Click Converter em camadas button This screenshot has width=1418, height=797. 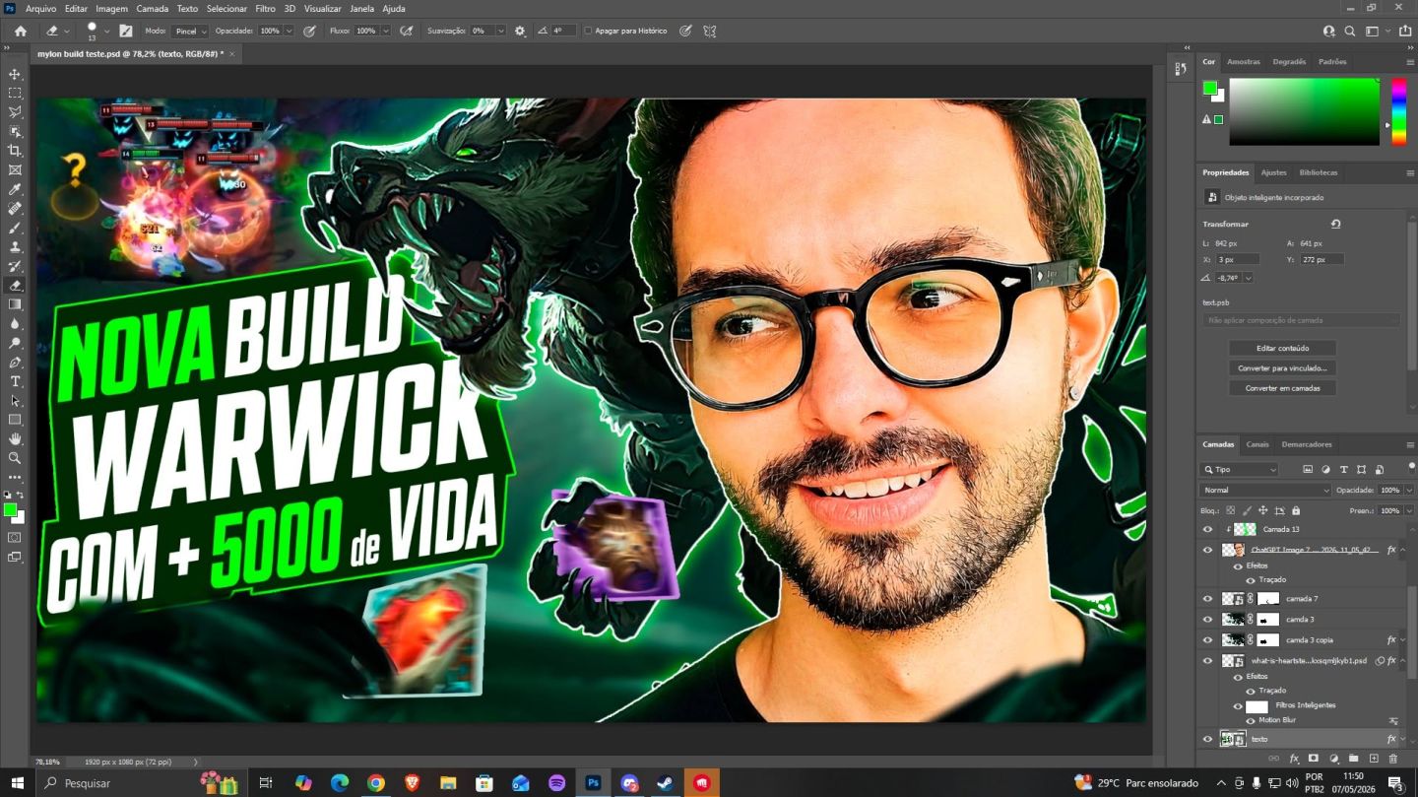(1282, 388)
